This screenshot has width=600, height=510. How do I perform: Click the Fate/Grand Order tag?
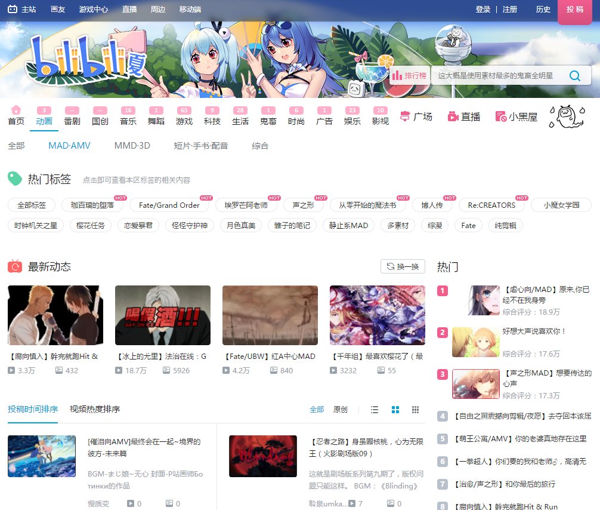[x=169, y=205]
